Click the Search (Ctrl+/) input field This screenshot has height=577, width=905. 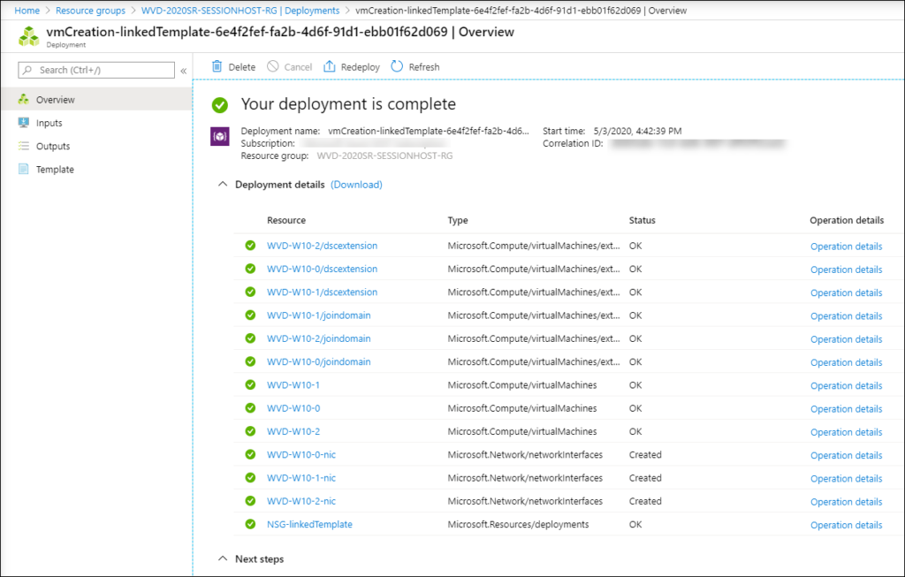pos(96,70)
